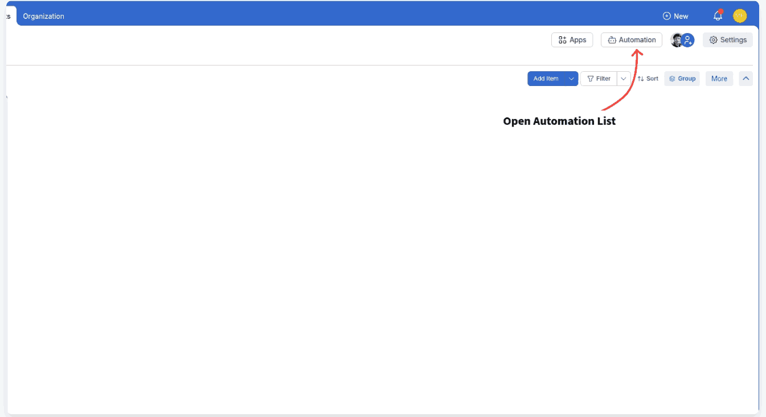Click the yellow user profile avatar

click(x=739, y=16)
